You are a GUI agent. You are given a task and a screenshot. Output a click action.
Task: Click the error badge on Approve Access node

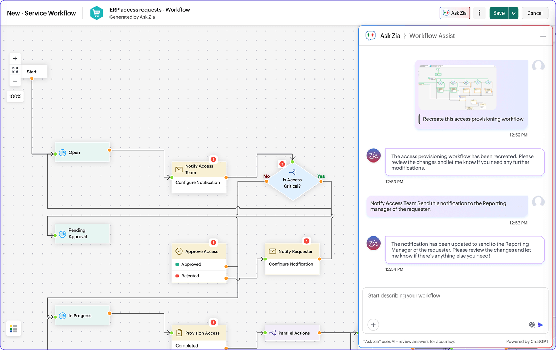[213, 242]
